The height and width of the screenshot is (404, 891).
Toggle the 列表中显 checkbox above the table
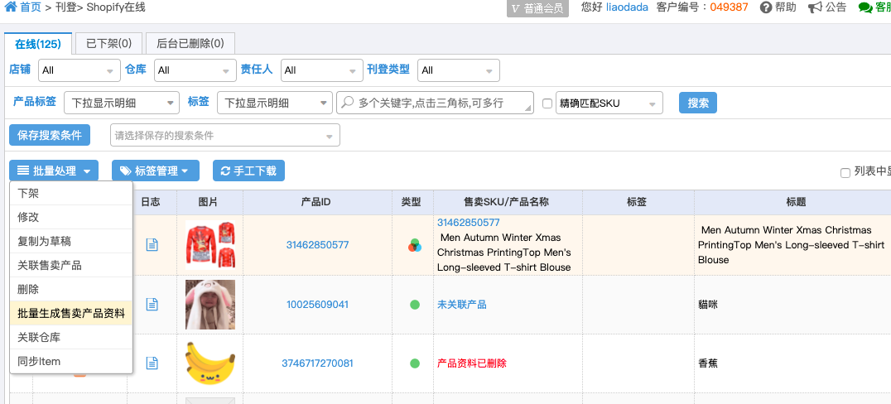point(845,173)
